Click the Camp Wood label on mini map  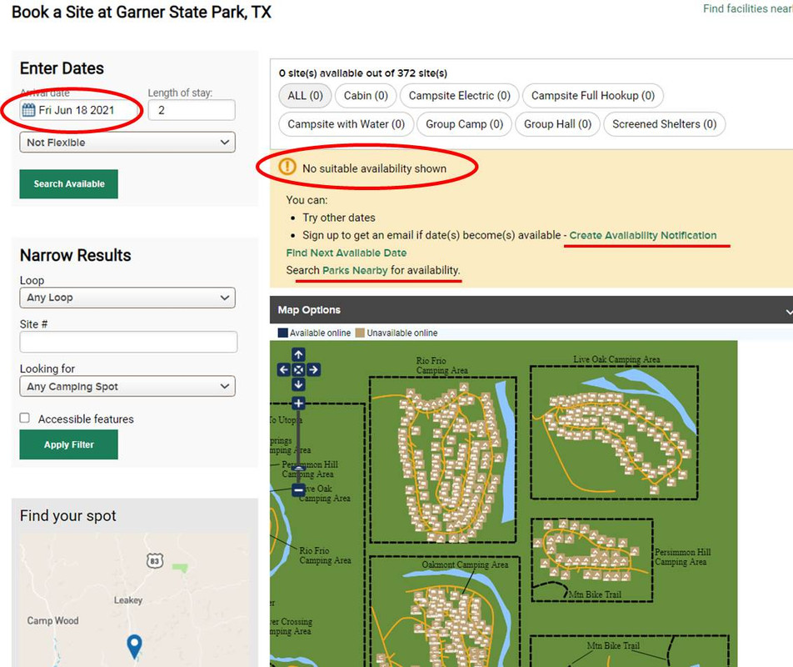(x=52, y=620)
